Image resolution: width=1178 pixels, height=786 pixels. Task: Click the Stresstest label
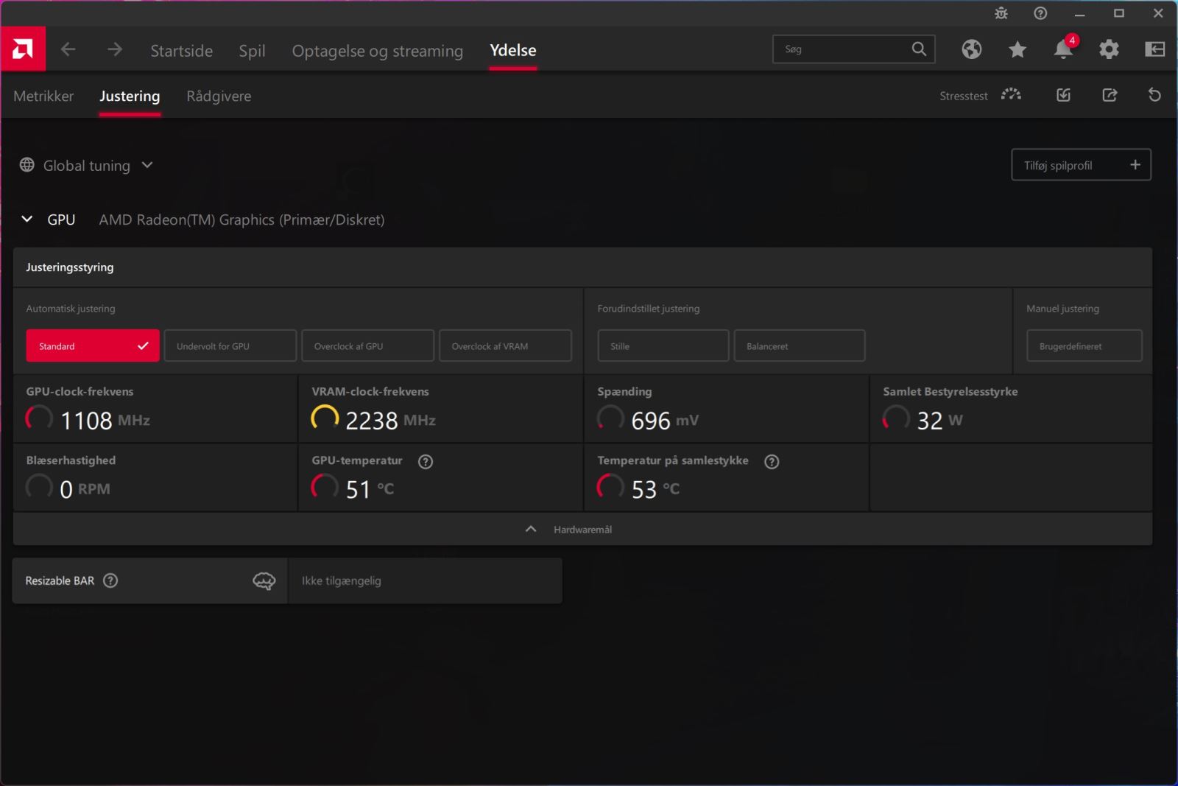[963, 96]
